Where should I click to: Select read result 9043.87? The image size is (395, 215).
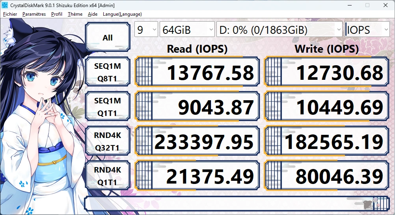[197, 107]
